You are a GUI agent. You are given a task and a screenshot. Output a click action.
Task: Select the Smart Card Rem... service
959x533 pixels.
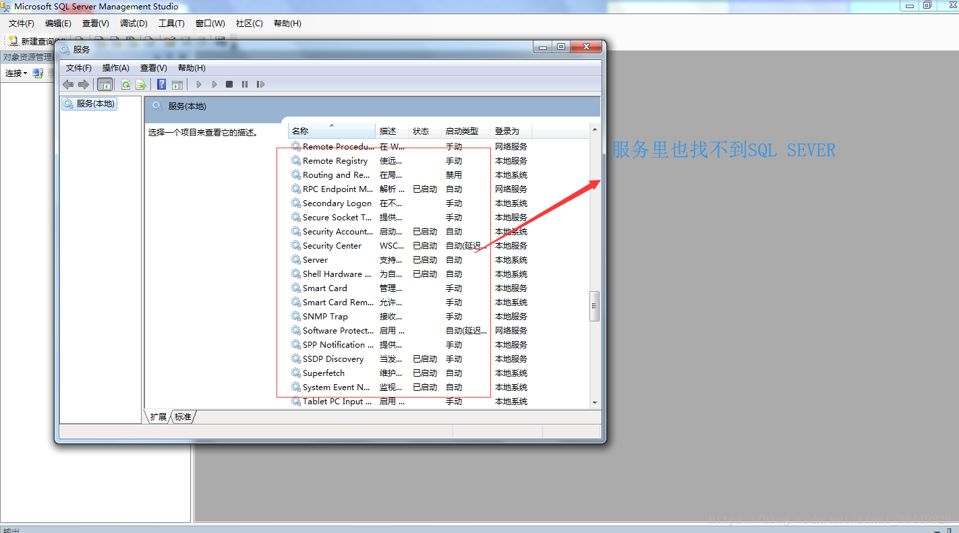click(338, 302)
